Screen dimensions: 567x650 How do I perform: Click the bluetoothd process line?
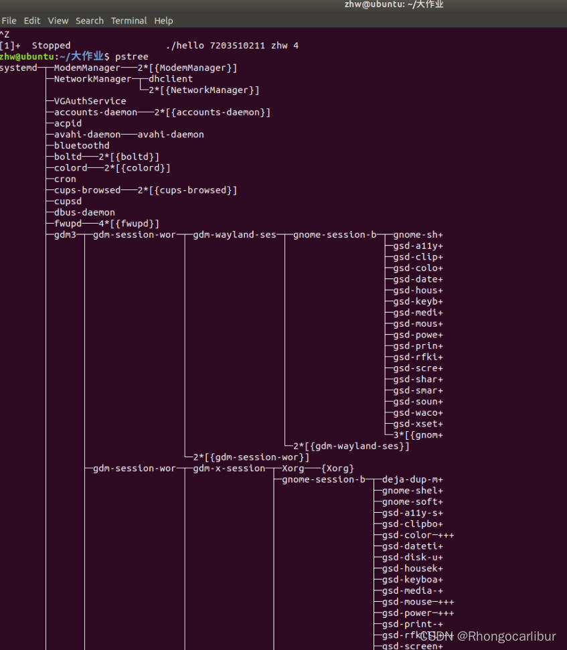(x=82, y=146)
